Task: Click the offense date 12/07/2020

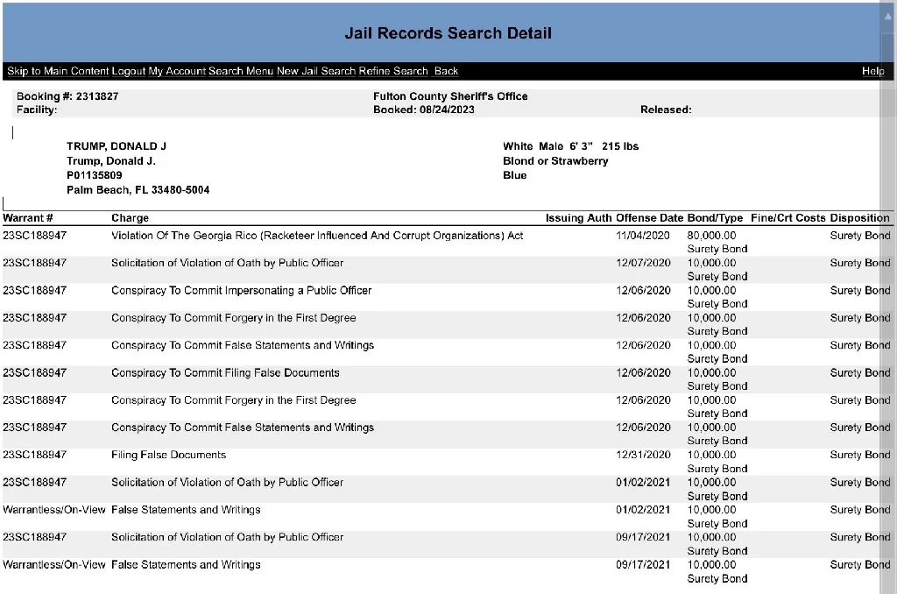Action: click(x=643, y=263)
